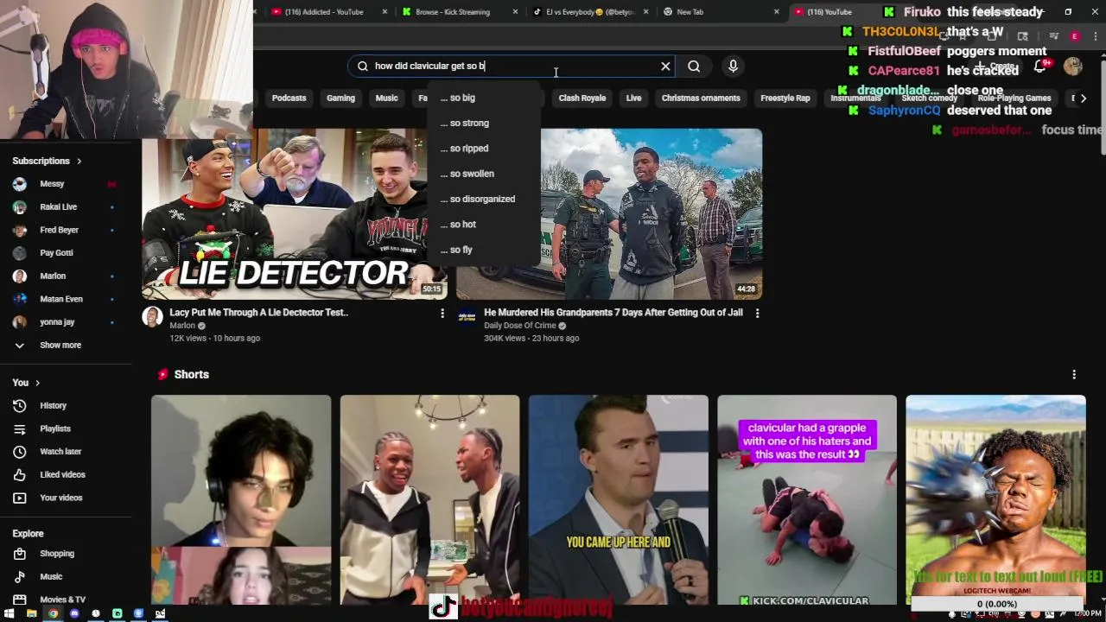1106x622 pixels.
Task: Open Music in Explore section
Action: click(x=51, y=576)
